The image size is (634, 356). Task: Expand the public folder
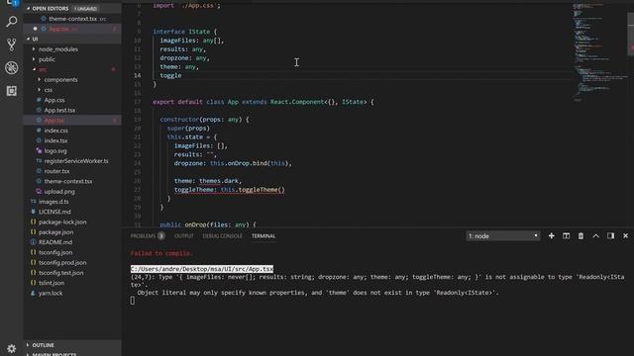[47, 59]
